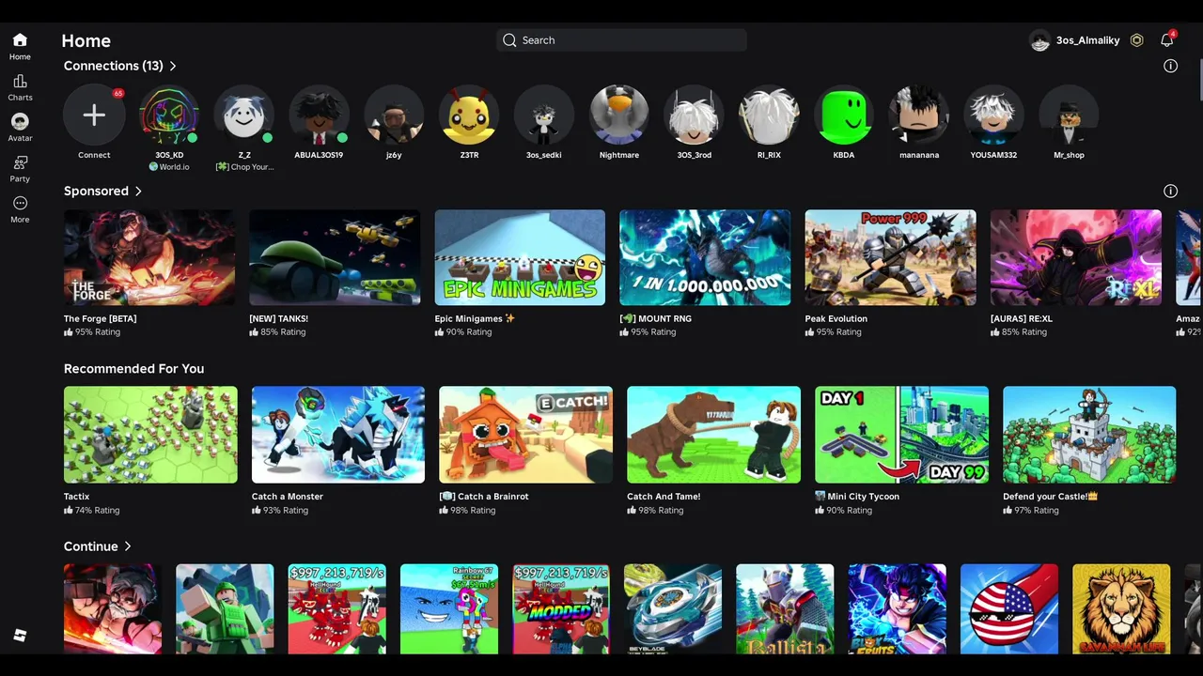Open [AURAS] RE:XL thumbnail
This screenshot has height=676, width=1203.
click(1075, 257)
